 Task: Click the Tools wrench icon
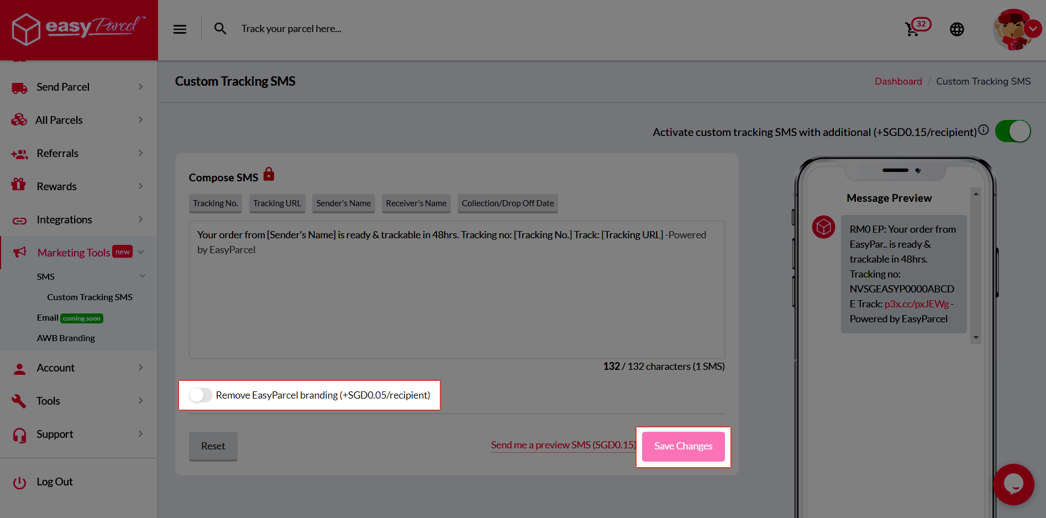pos(19,401)
